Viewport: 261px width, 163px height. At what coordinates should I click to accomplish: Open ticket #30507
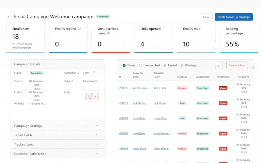point(124,133)
